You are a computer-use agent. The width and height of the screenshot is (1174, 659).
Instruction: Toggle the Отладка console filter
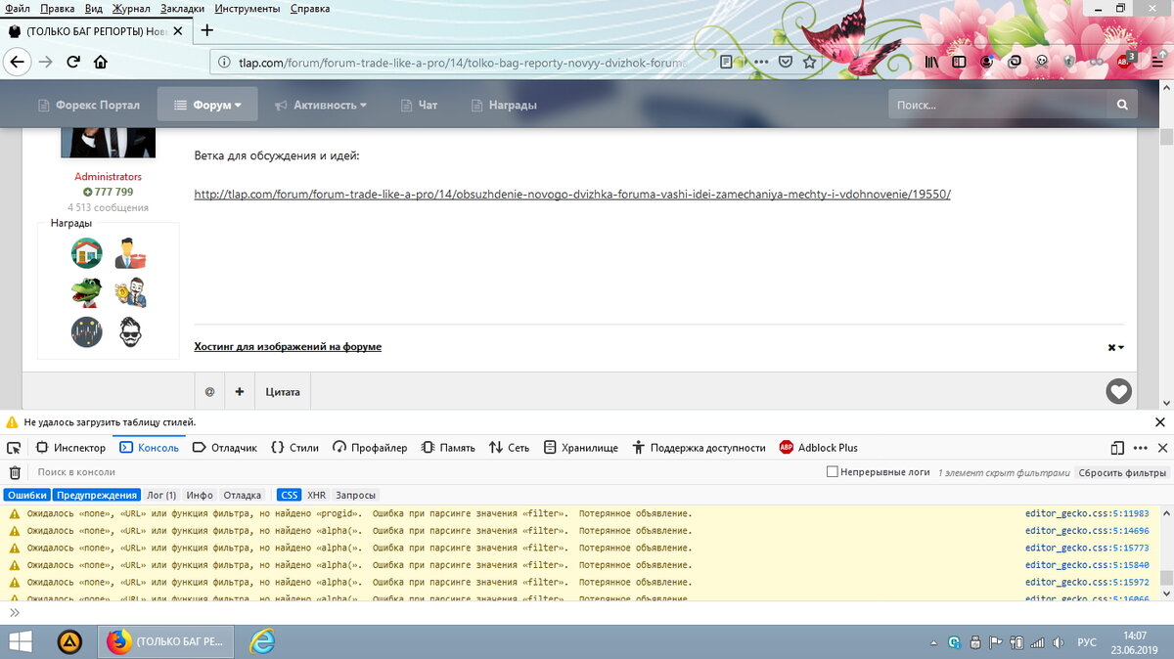(243, 495)
